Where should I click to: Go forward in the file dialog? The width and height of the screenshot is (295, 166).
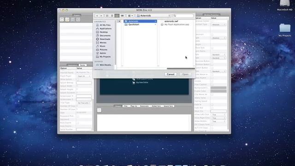click(101, 16)
